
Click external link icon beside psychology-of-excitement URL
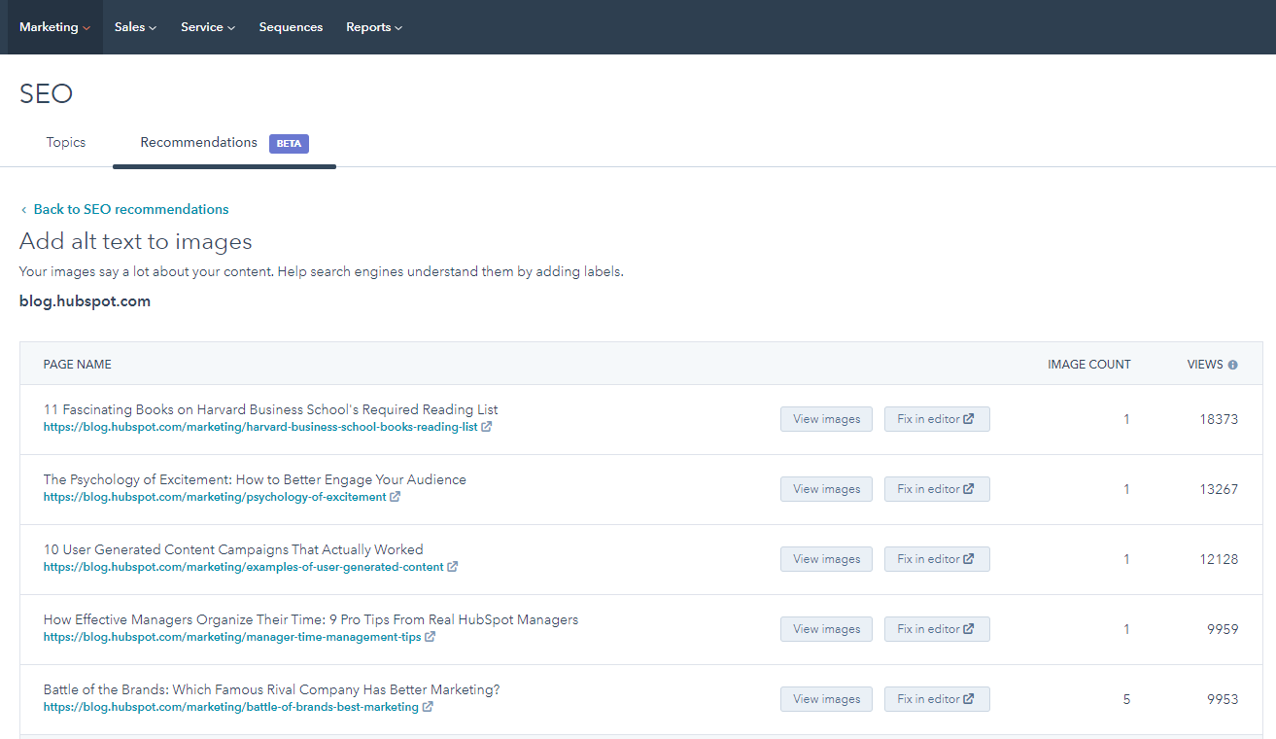coord(395,497)
